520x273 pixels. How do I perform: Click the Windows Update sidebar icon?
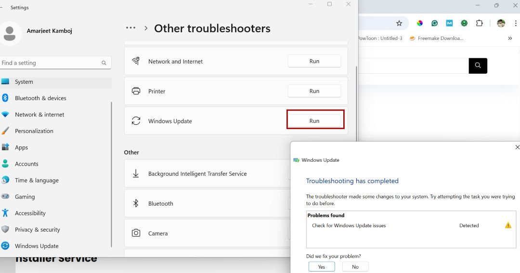pyautogui.click(x=5, y=246)
